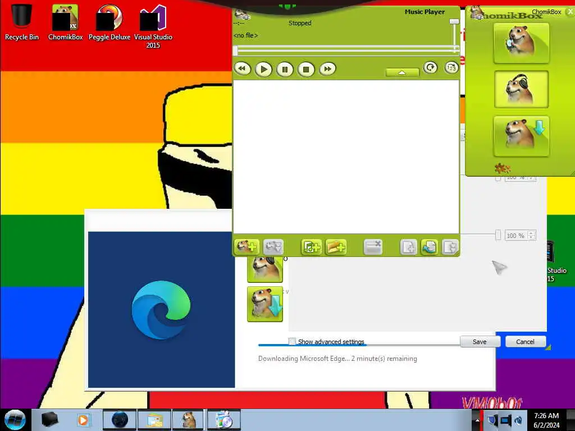The image size is (575, 431).
Task: Move the track seek slider handle
Action: (x=235, y=50)
